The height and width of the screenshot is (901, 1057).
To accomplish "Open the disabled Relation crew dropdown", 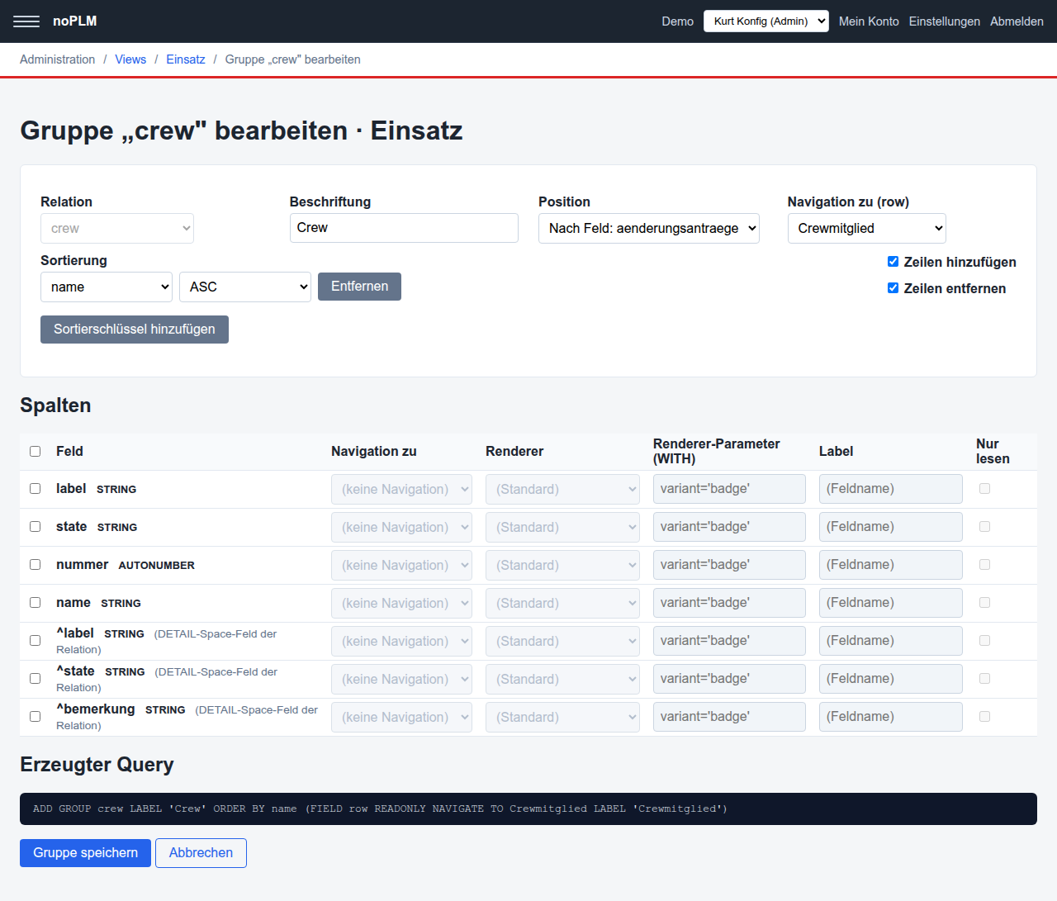I will (x=117, y=229).
